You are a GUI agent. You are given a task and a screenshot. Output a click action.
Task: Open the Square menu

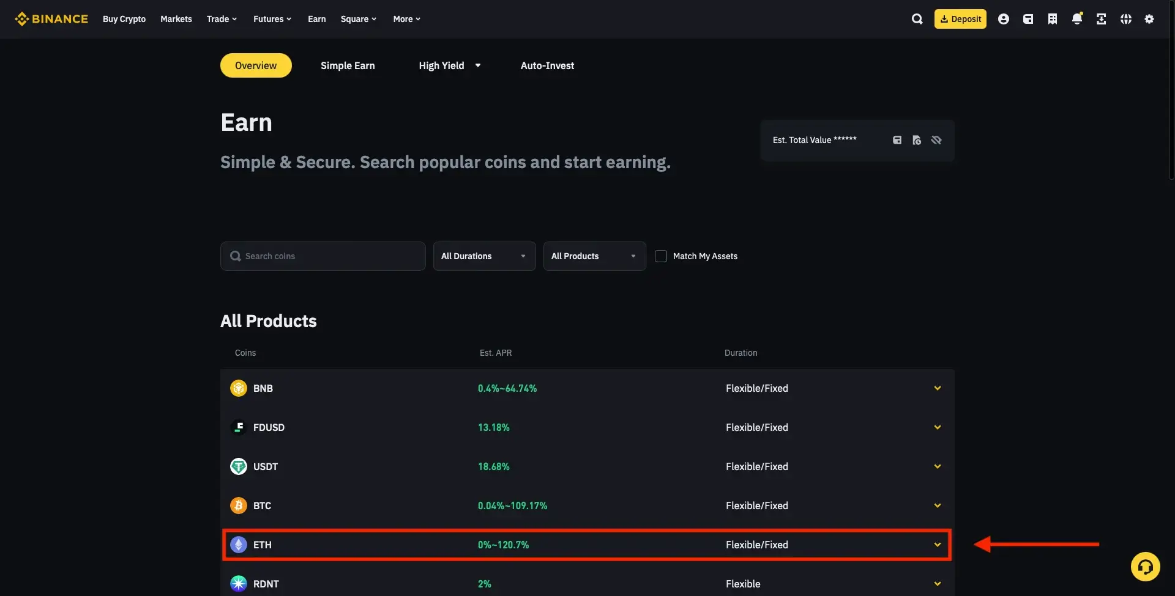coord(359,19)
